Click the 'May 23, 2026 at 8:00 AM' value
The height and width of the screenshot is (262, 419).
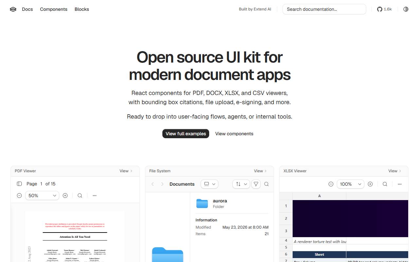246,227
